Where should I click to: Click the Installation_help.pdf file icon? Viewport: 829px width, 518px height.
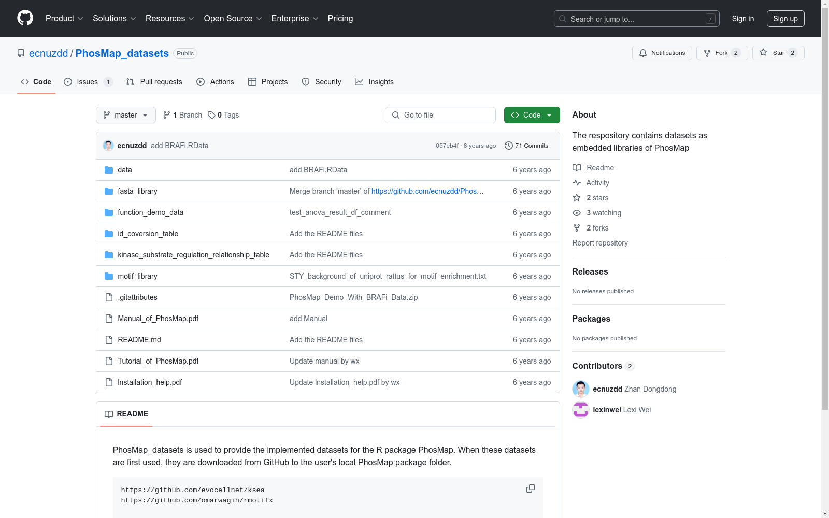(109, 382)
